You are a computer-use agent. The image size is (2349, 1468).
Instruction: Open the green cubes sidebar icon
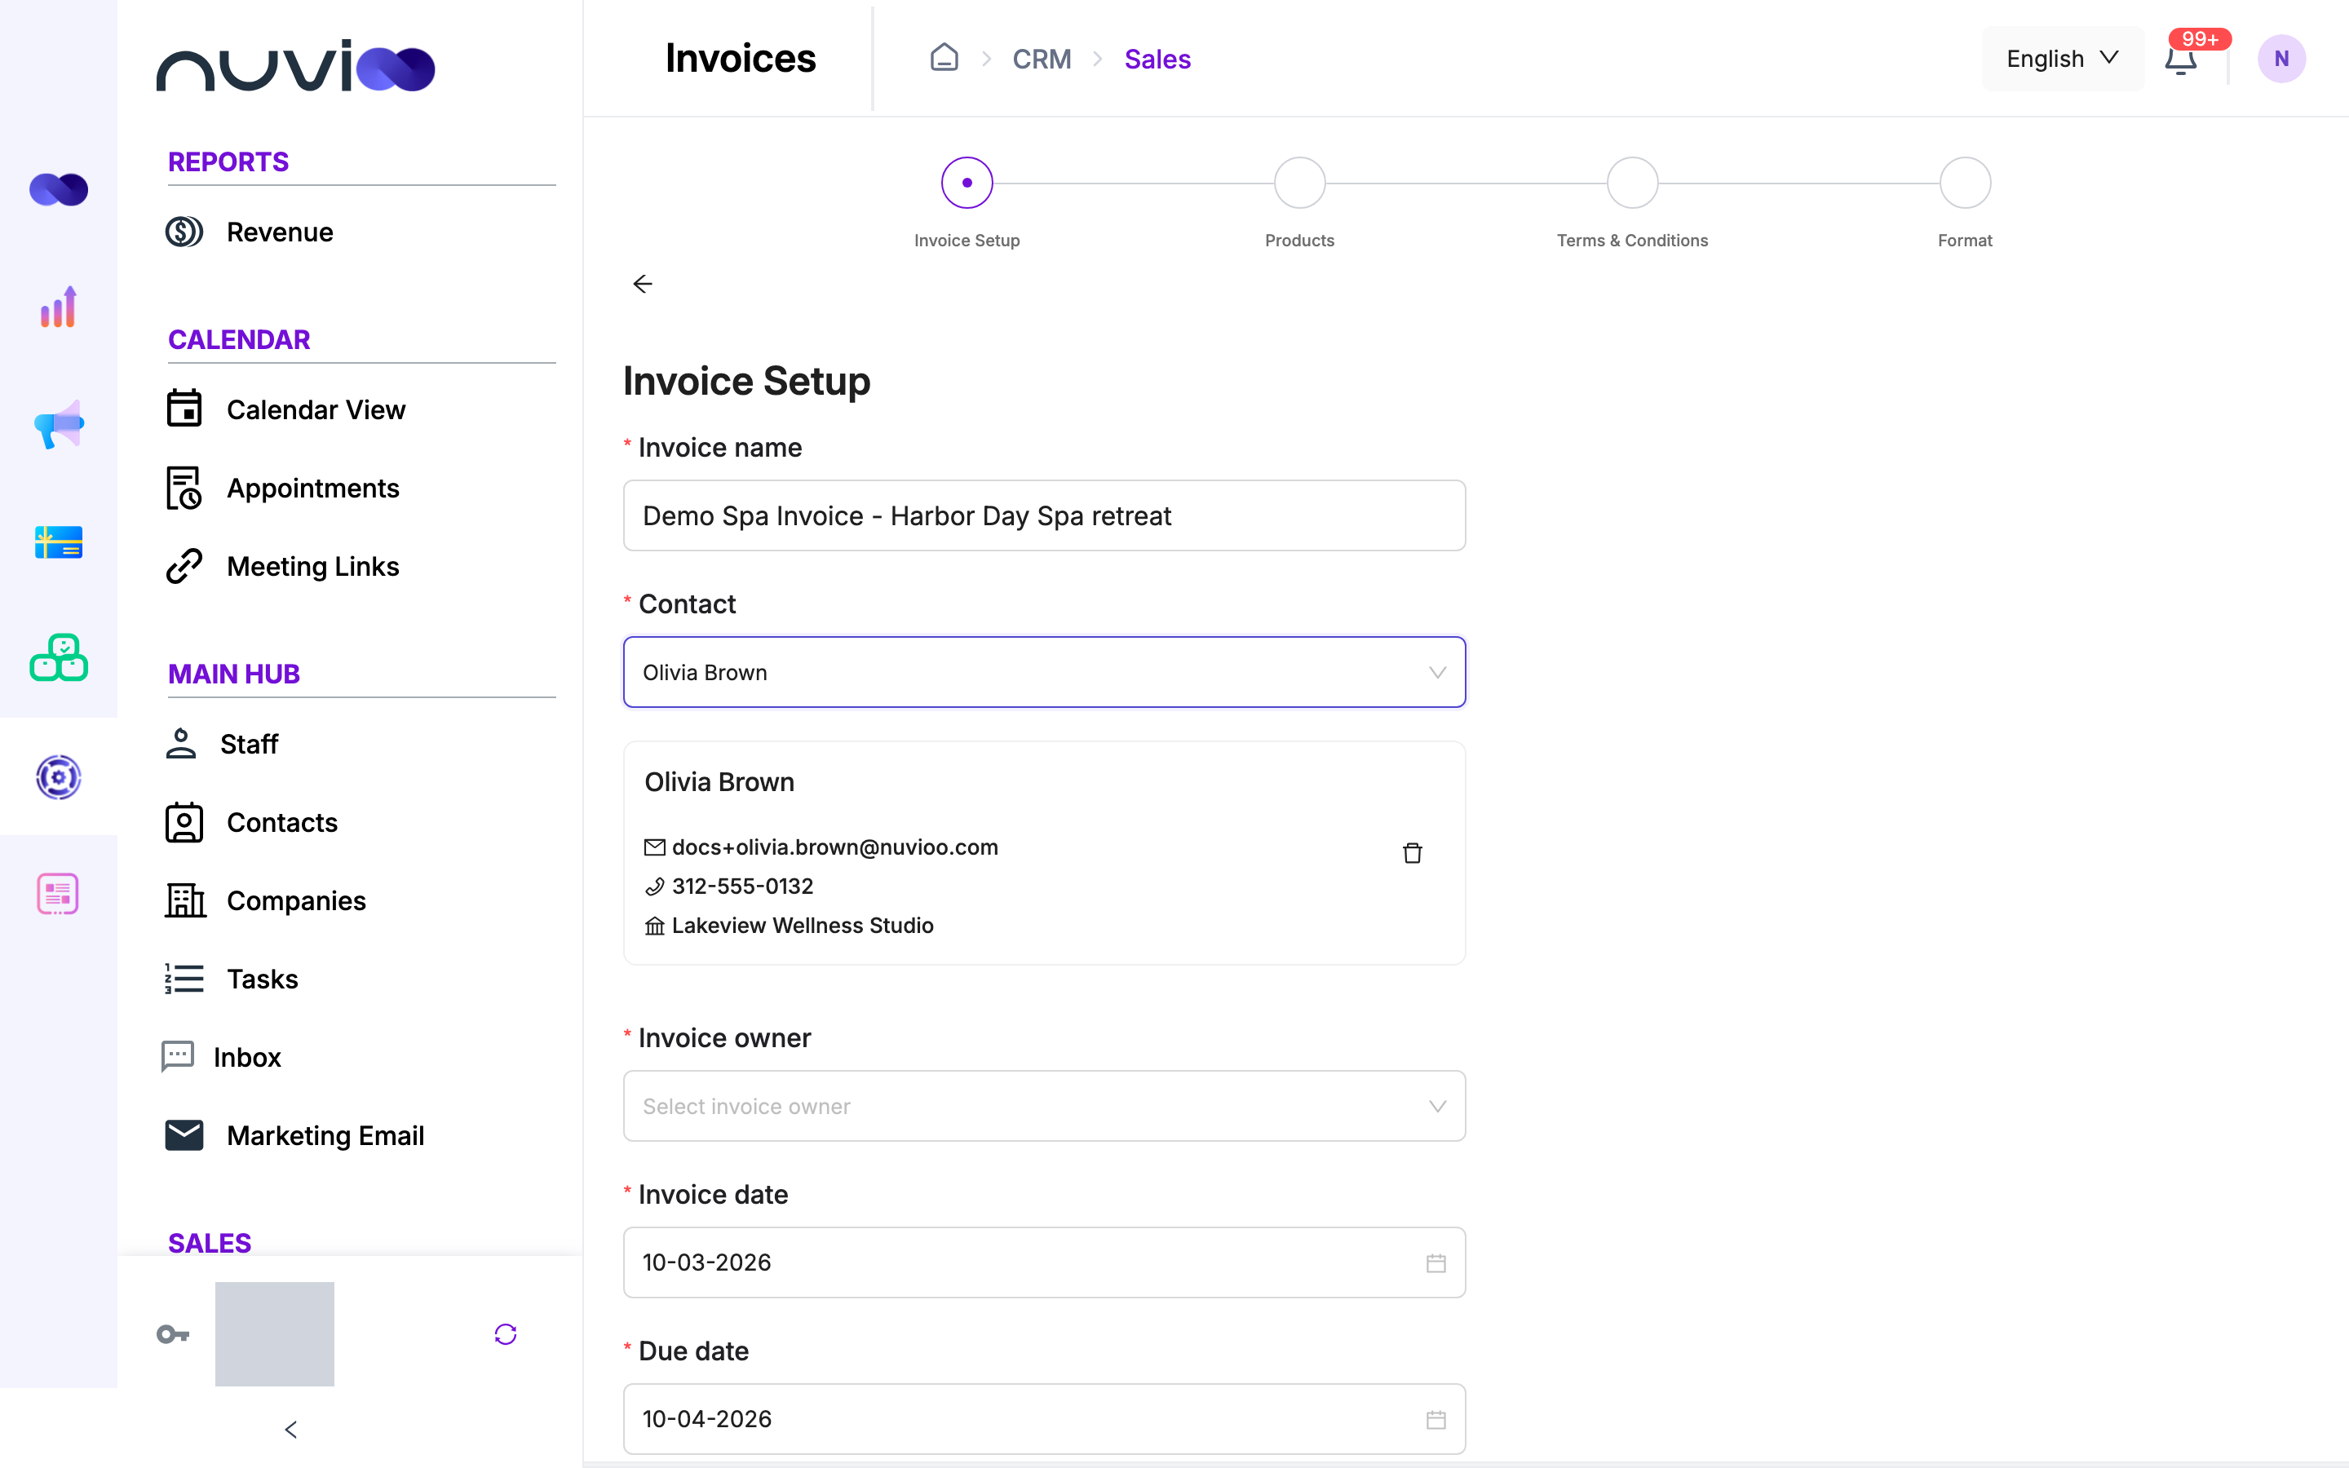[x=58, y=658]
